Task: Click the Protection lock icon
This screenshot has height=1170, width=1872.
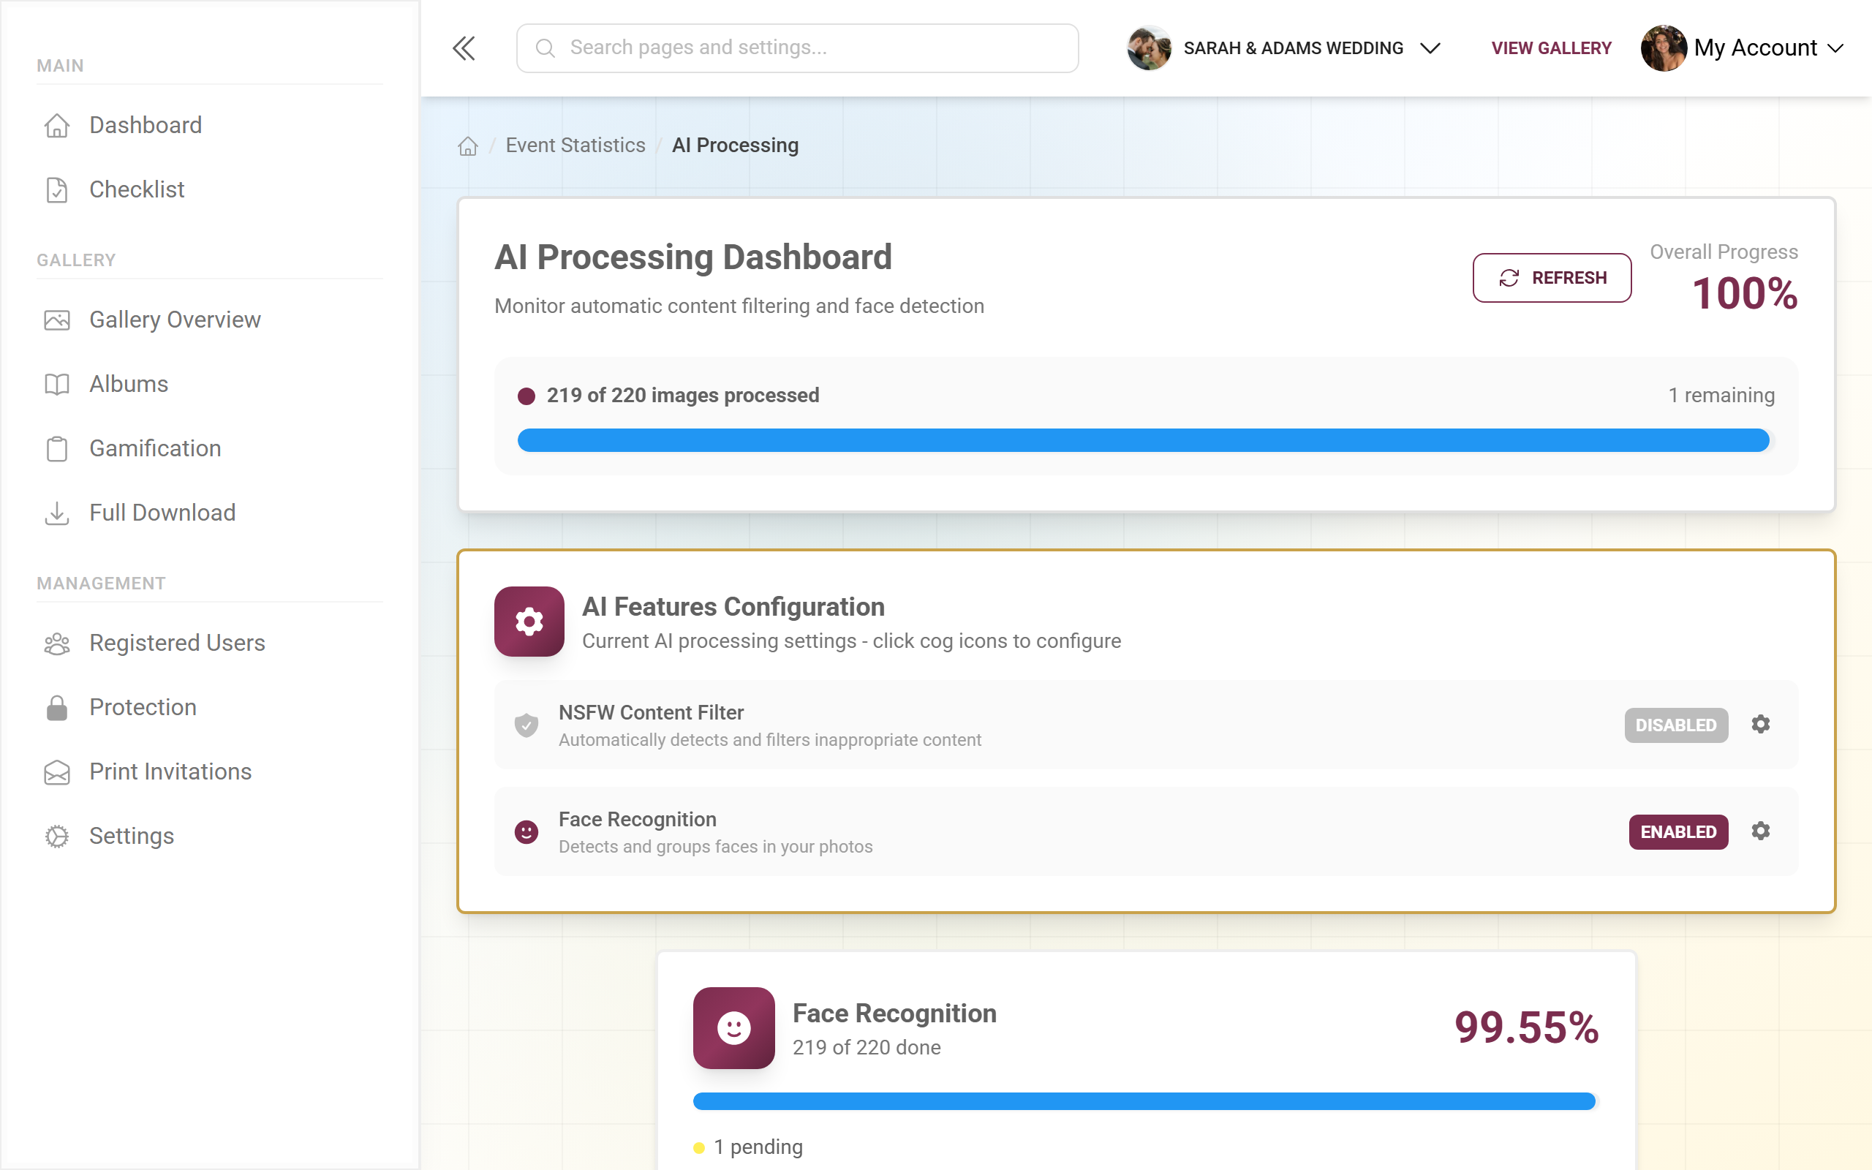Action: [56, 707]
